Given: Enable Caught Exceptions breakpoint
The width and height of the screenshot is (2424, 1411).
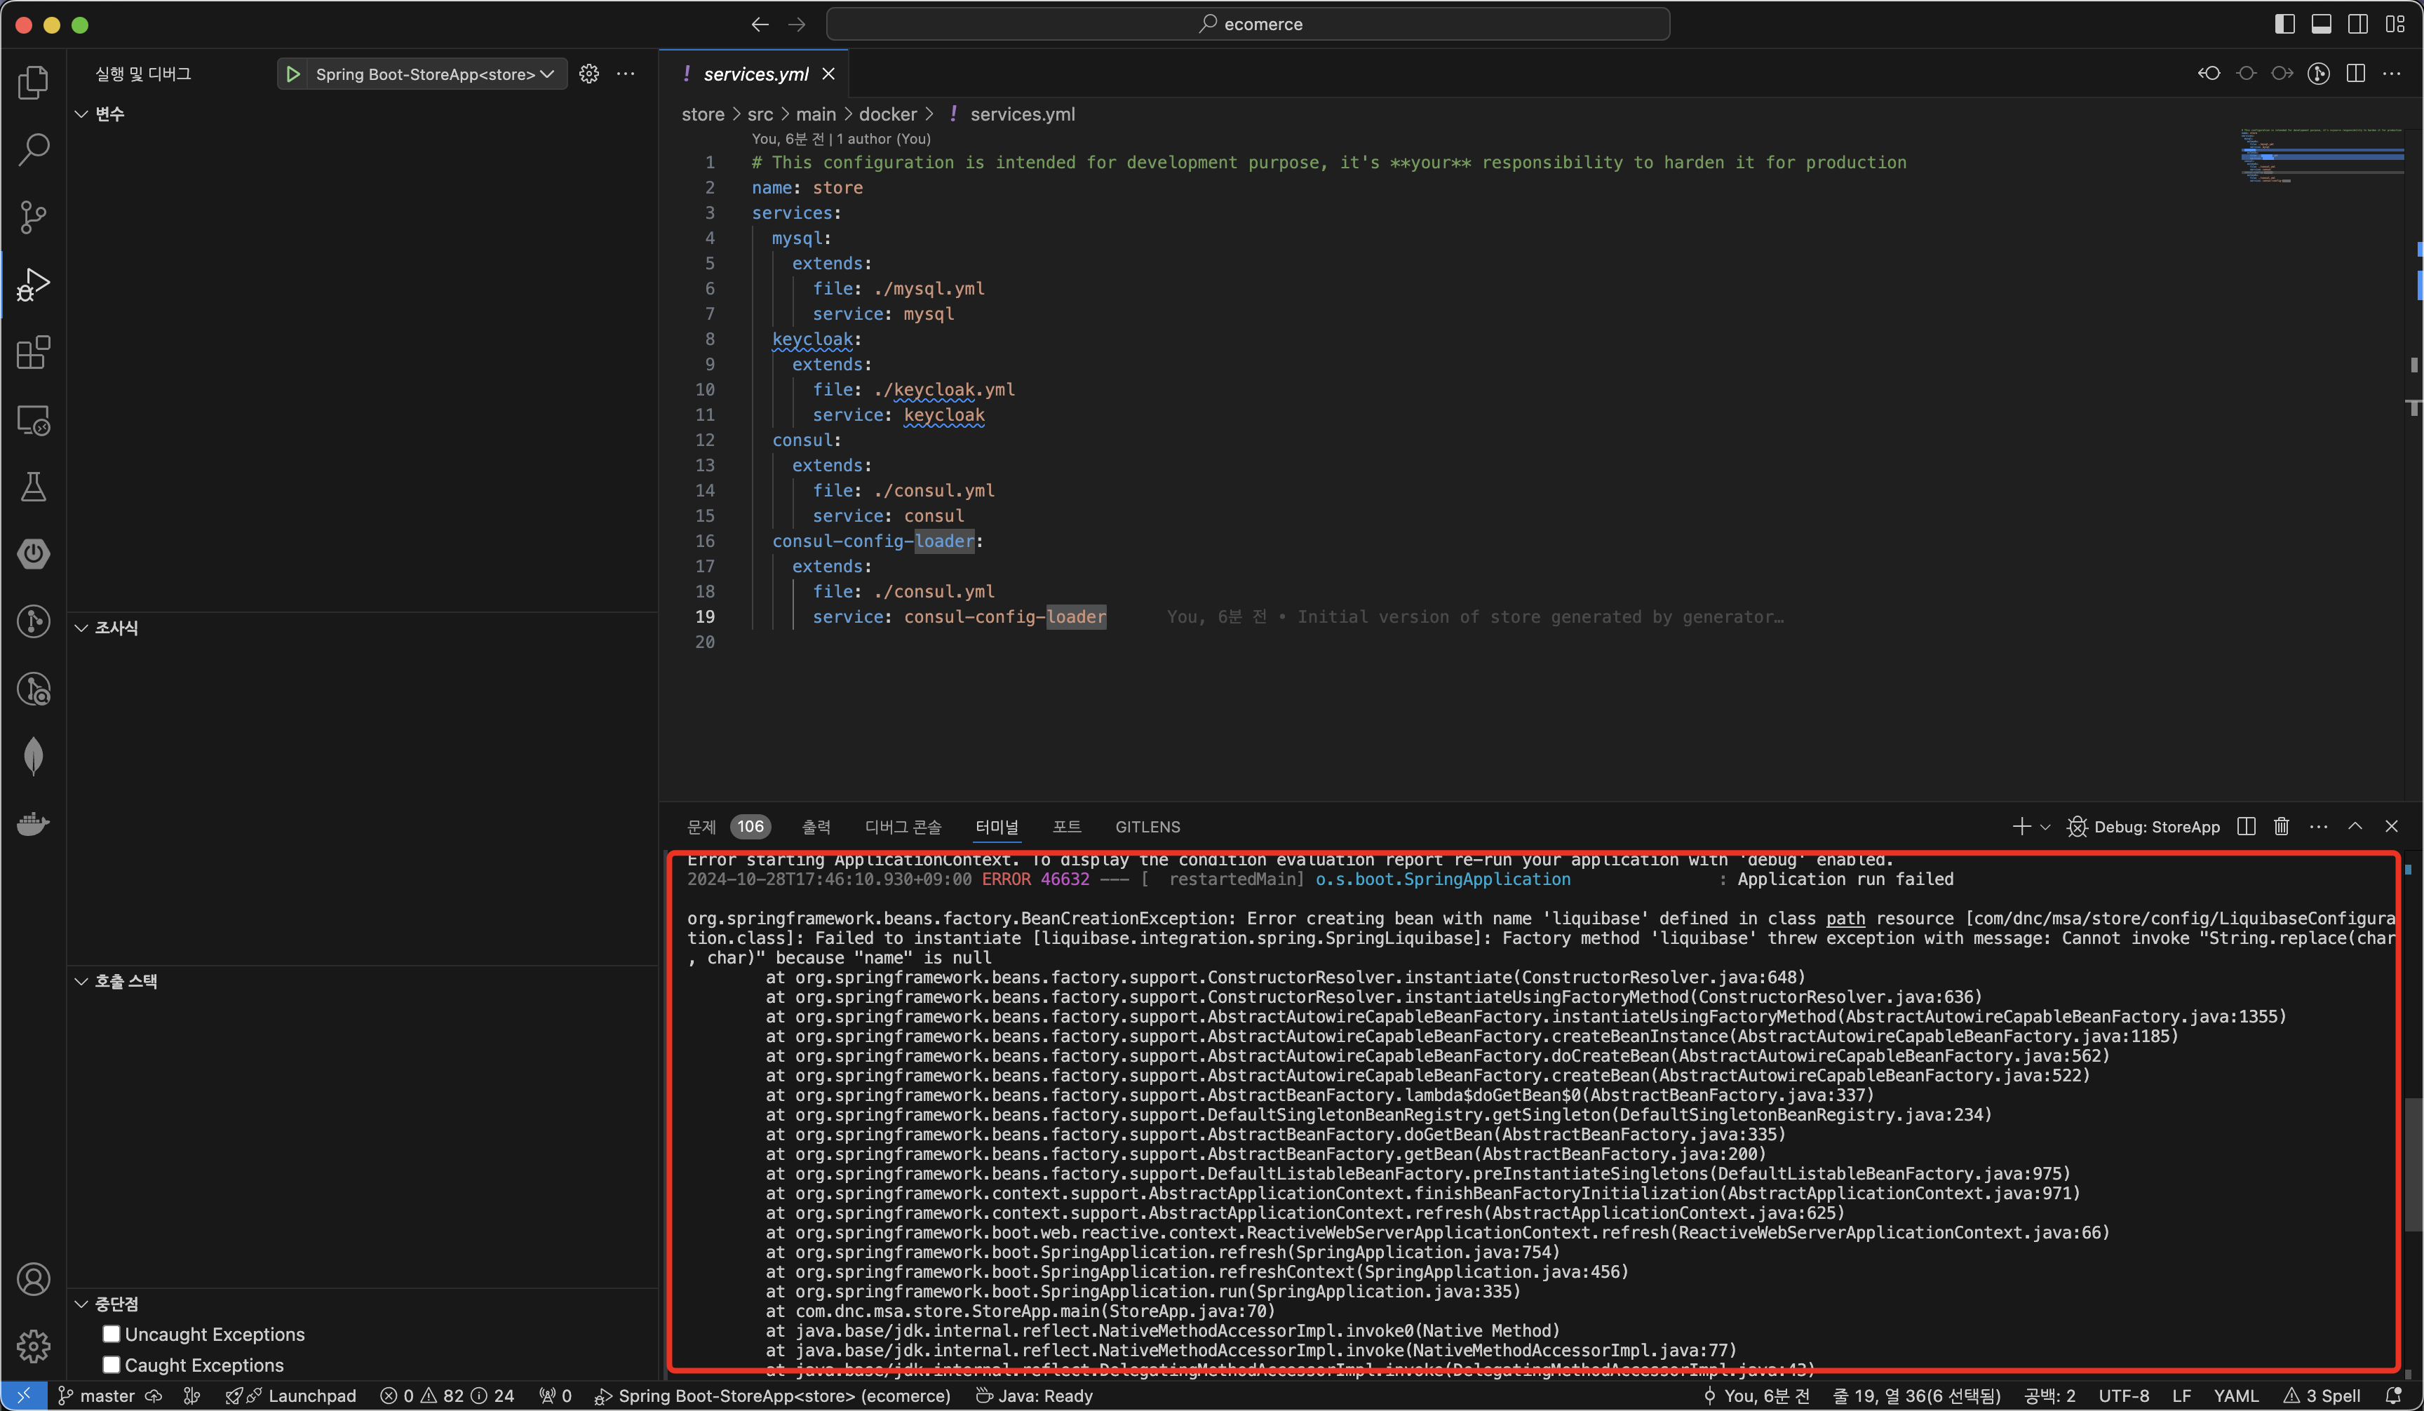Looking at the screenshot, I should (x=112, y=1364).
